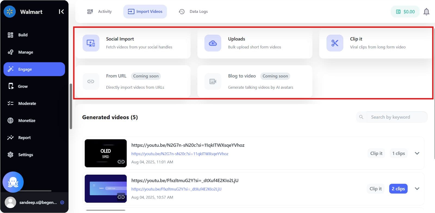Click the Settings gear icon
The image size is (435, 213).
coord(10,155)
